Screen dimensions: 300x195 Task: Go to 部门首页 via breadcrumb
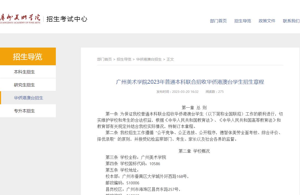click(x=104, y=59)
